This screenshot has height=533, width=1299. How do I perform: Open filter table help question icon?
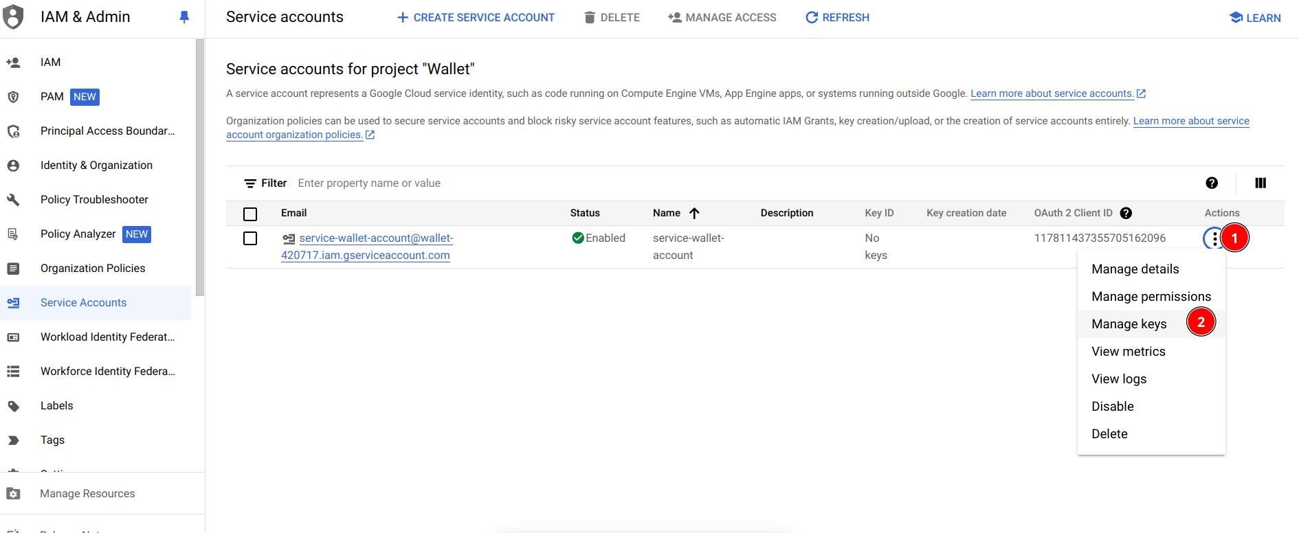(1212, 183)
